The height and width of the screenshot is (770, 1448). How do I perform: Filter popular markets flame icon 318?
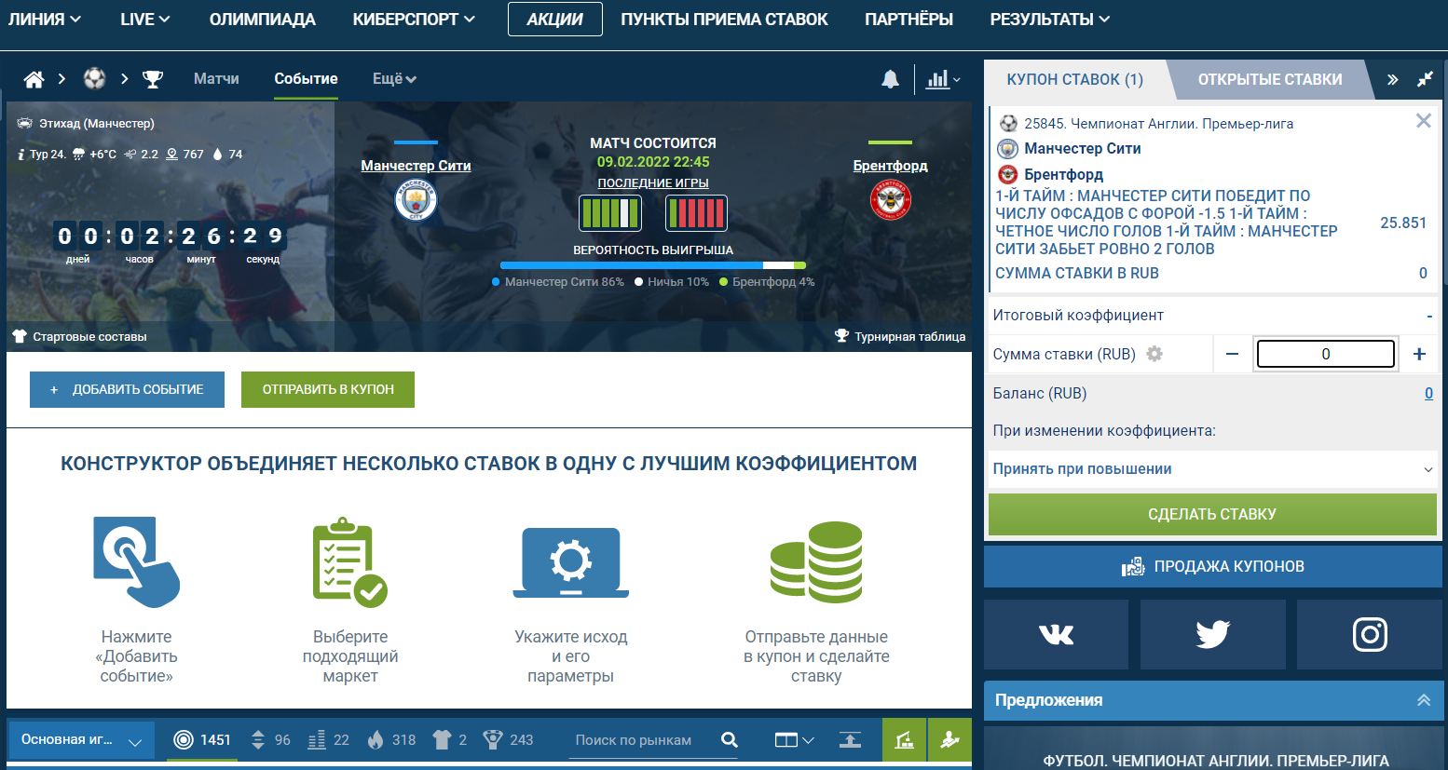(x=391, y=740)
